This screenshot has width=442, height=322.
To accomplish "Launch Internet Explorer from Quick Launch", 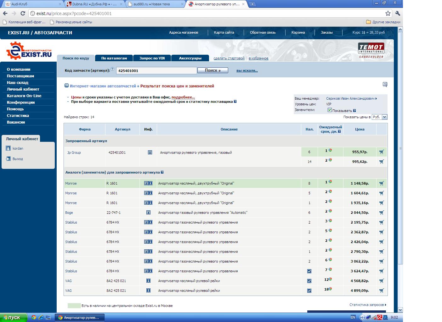I will 41,318.
